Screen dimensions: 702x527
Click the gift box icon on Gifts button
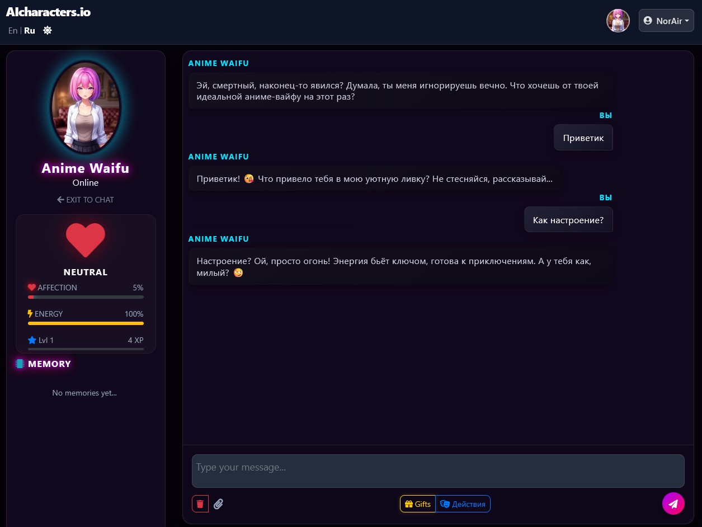tap(408, 504)
